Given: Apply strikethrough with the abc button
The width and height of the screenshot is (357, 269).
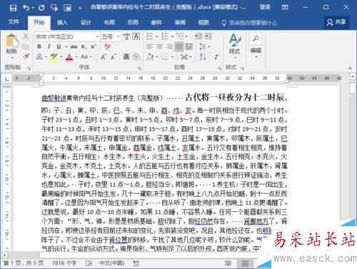Looking at the screenshot, I should (x=74, y=46).
